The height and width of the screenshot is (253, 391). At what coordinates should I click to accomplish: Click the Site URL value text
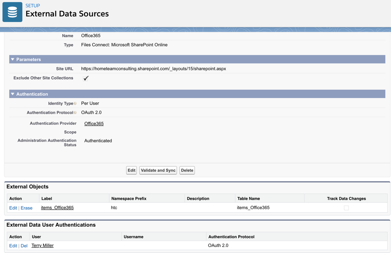coord(154,69)
